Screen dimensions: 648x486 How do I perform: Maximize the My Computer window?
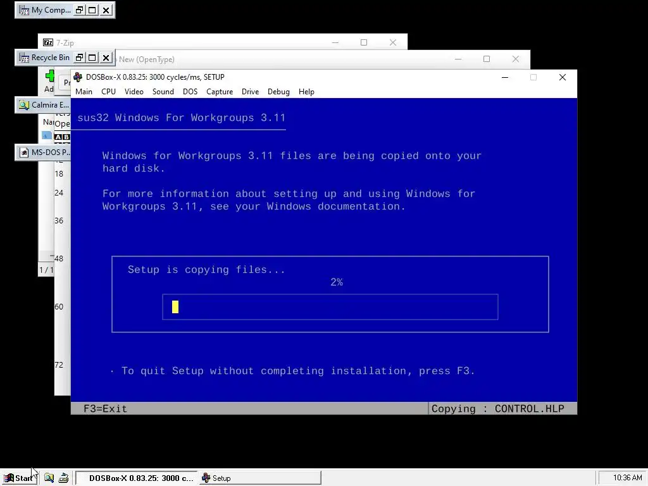tap(92, 10)
